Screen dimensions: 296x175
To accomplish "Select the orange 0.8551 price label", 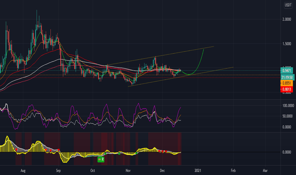I will pos(286,83).
